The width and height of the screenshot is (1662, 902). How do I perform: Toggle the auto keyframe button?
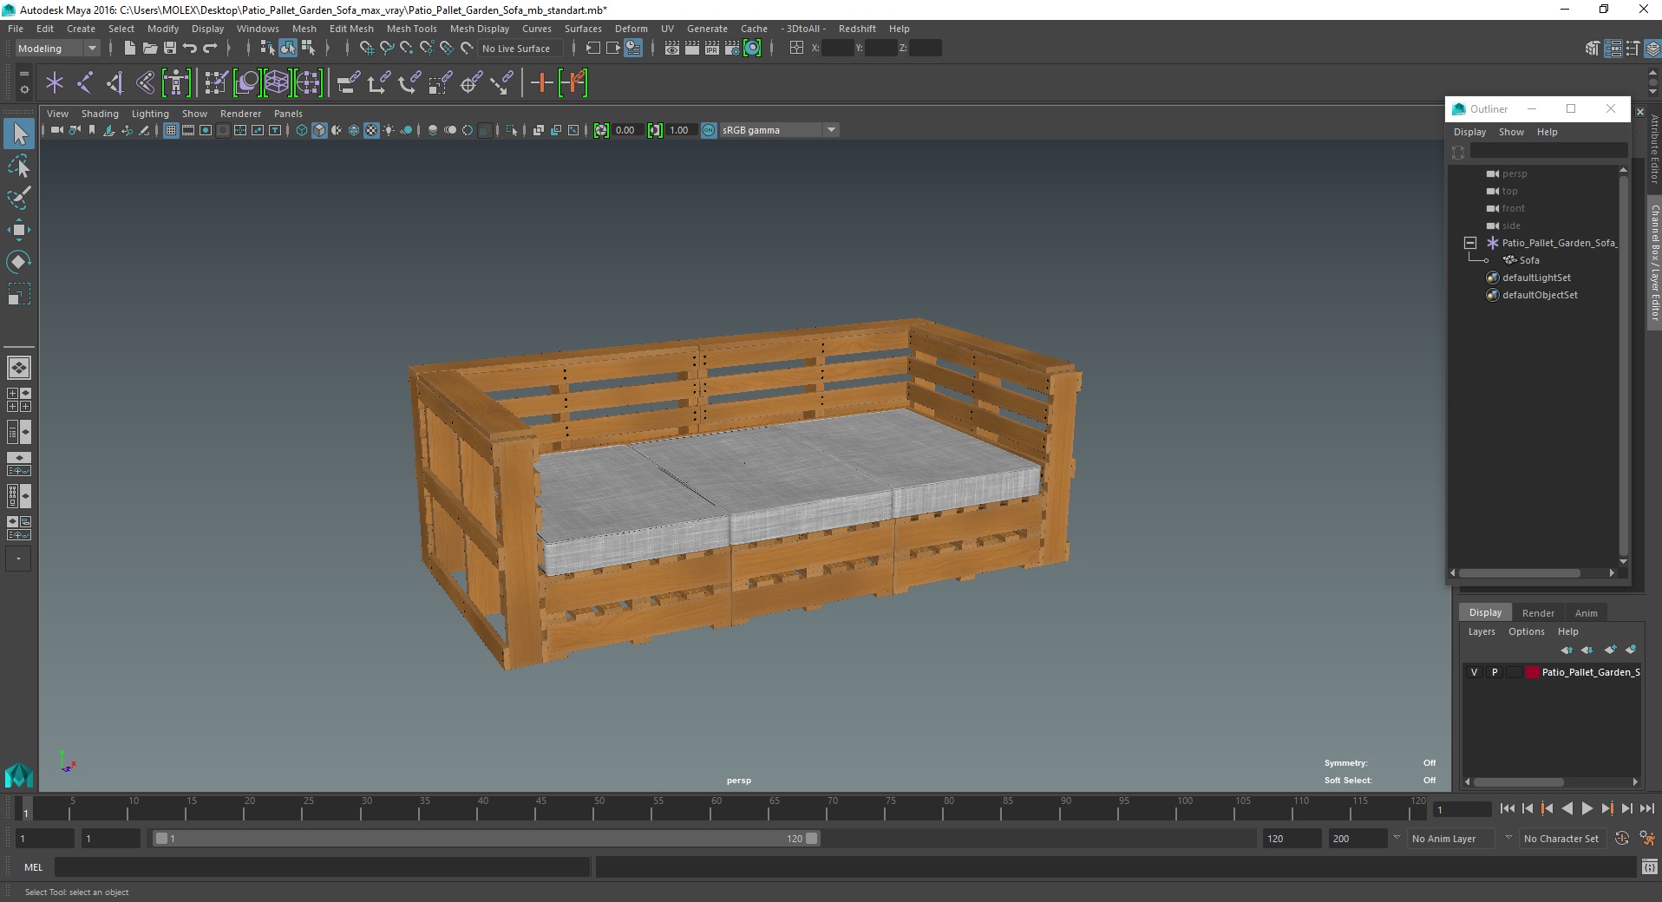[1621, 838]
